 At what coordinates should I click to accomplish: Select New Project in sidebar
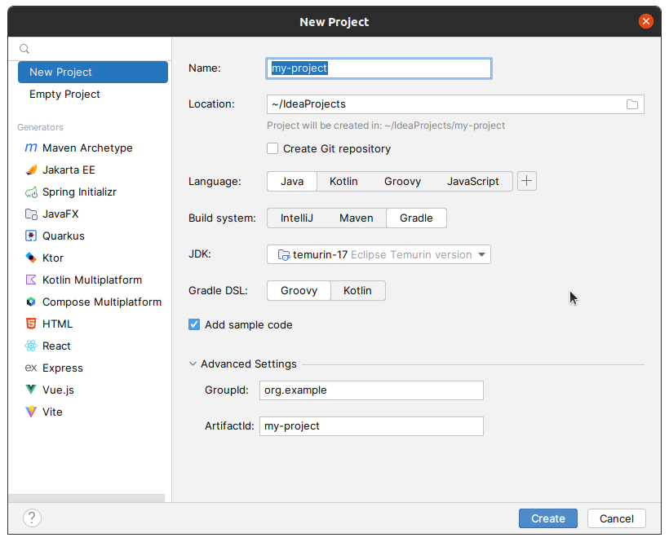click(x=93, y=72)
